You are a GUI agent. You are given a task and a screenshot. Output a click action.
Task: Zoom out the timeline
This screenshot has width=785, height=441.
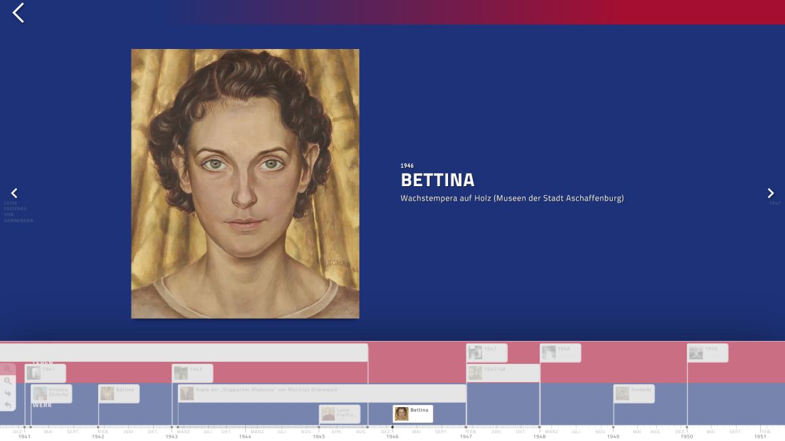pos(8,381)
